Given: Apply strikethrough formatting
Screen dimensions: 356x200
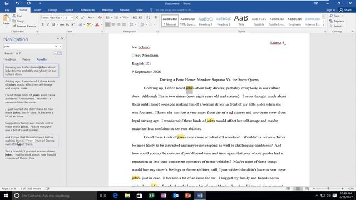Looking at the screenshot, I should pyautogui.click(x=62, y=24).
